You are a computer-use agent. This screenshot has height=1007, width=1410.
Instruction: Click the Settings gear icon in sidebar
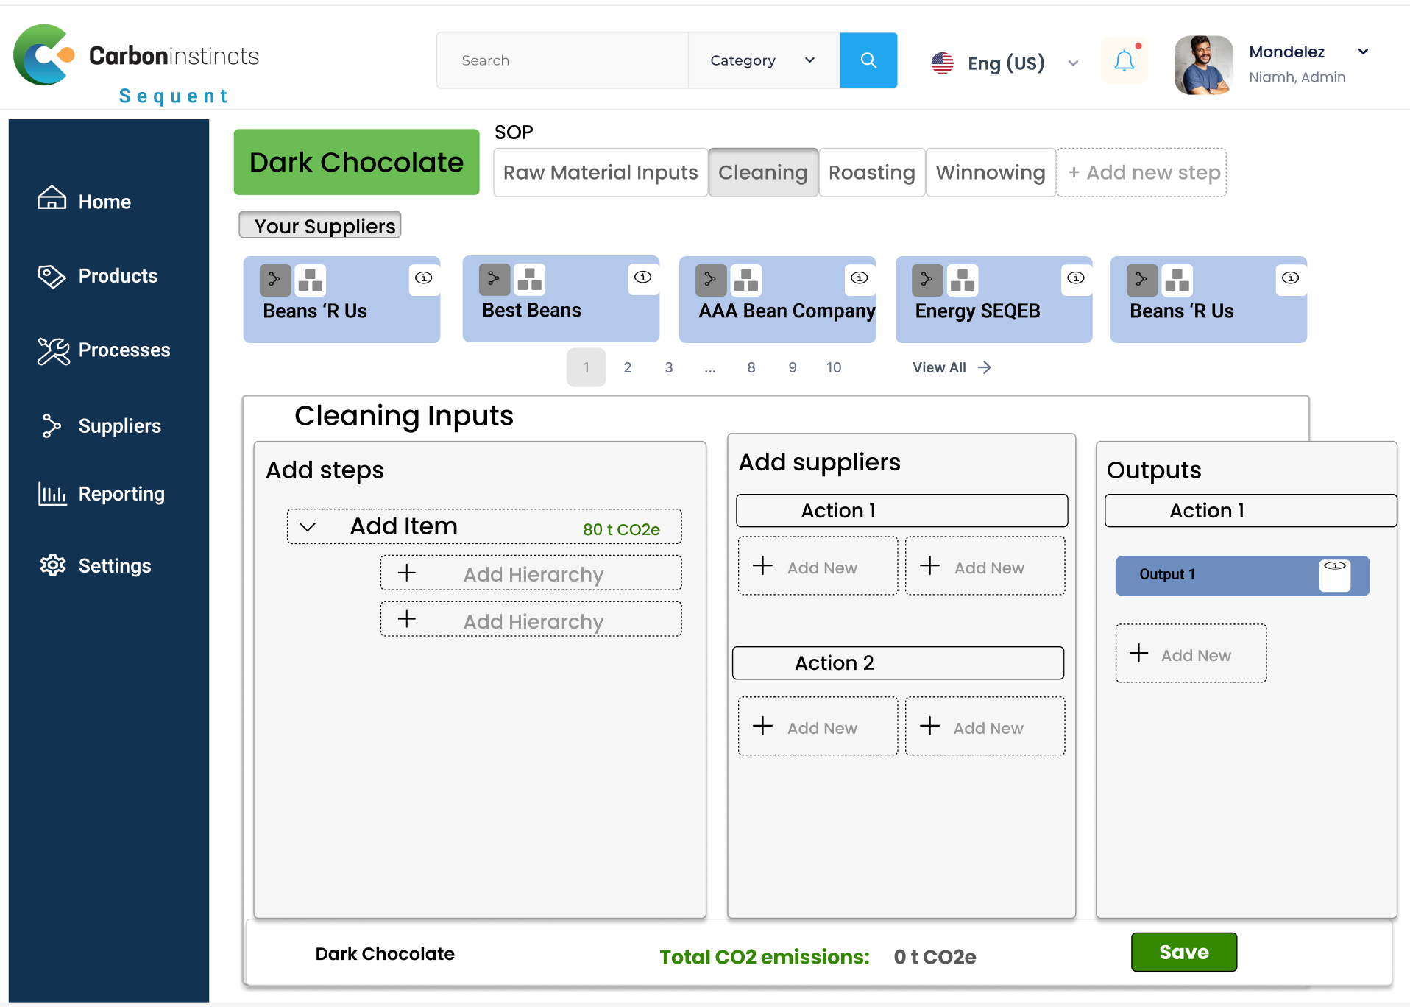53,565
